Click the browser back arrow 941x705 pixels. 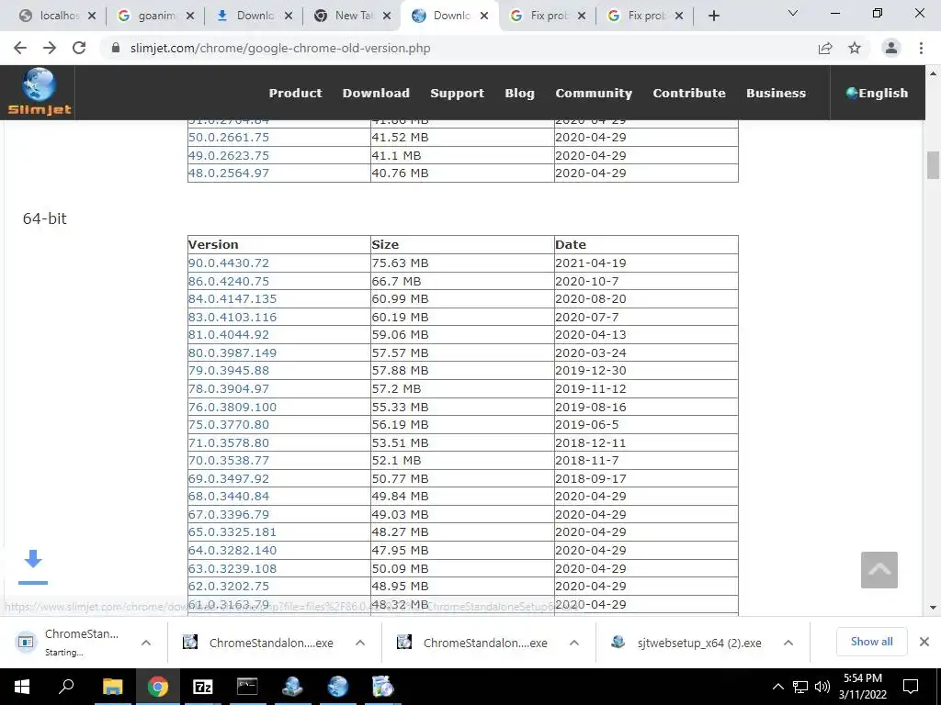(x=20, y=48)
